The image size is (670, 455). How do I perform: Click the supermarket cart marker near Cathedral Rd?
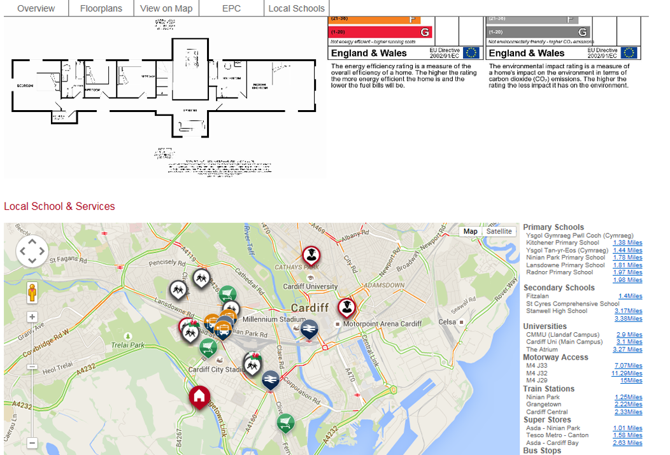click(x=228, y=294)
